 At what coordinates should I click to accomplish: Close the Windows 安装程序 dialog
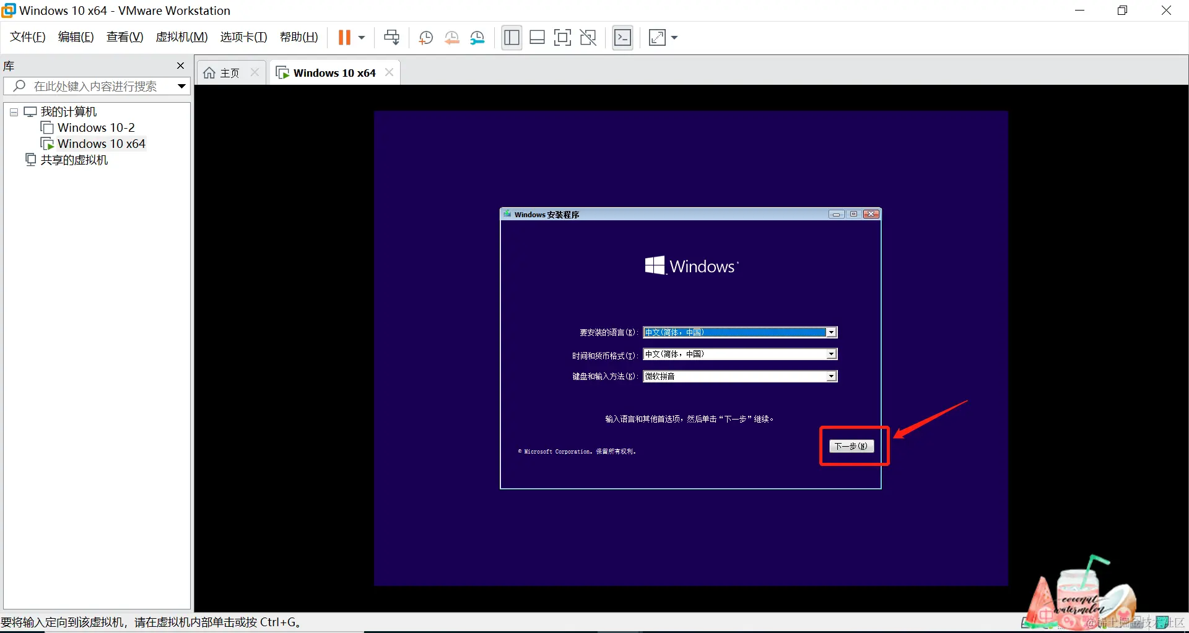point(871,214)
